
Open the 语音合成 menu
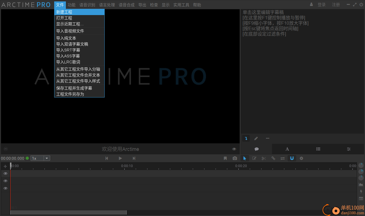[x=127, y=5]
